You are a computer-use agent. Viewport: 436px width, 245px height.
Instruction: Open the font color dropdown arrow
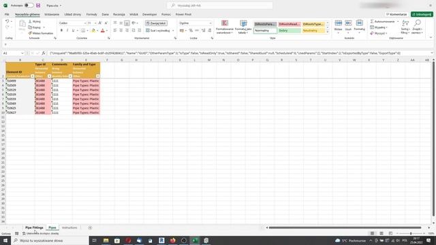[107, 31]
